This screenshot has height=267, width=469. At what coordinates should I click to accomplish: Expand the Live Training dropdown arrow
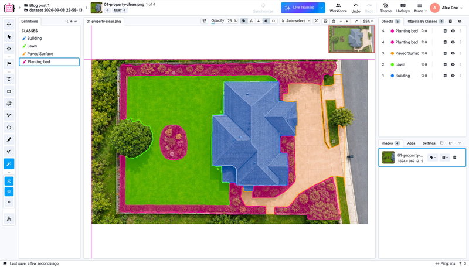click(322, 8)
